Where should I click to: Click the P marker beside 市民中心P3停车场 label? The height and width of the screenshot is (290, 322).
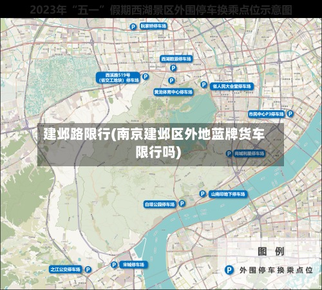290,113
